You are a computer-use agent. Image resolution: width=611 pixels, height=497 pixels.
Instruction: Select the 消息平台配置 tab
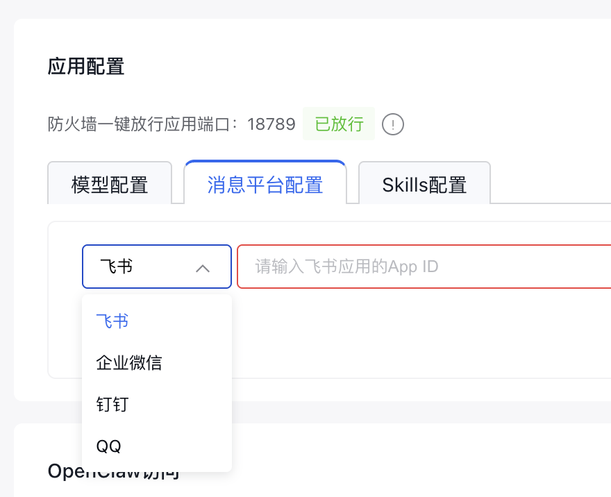coord(265,185)
